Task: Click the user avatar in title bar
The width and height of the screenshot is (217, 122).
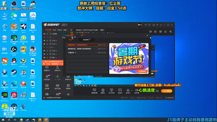Action: [x=140, y=25]
